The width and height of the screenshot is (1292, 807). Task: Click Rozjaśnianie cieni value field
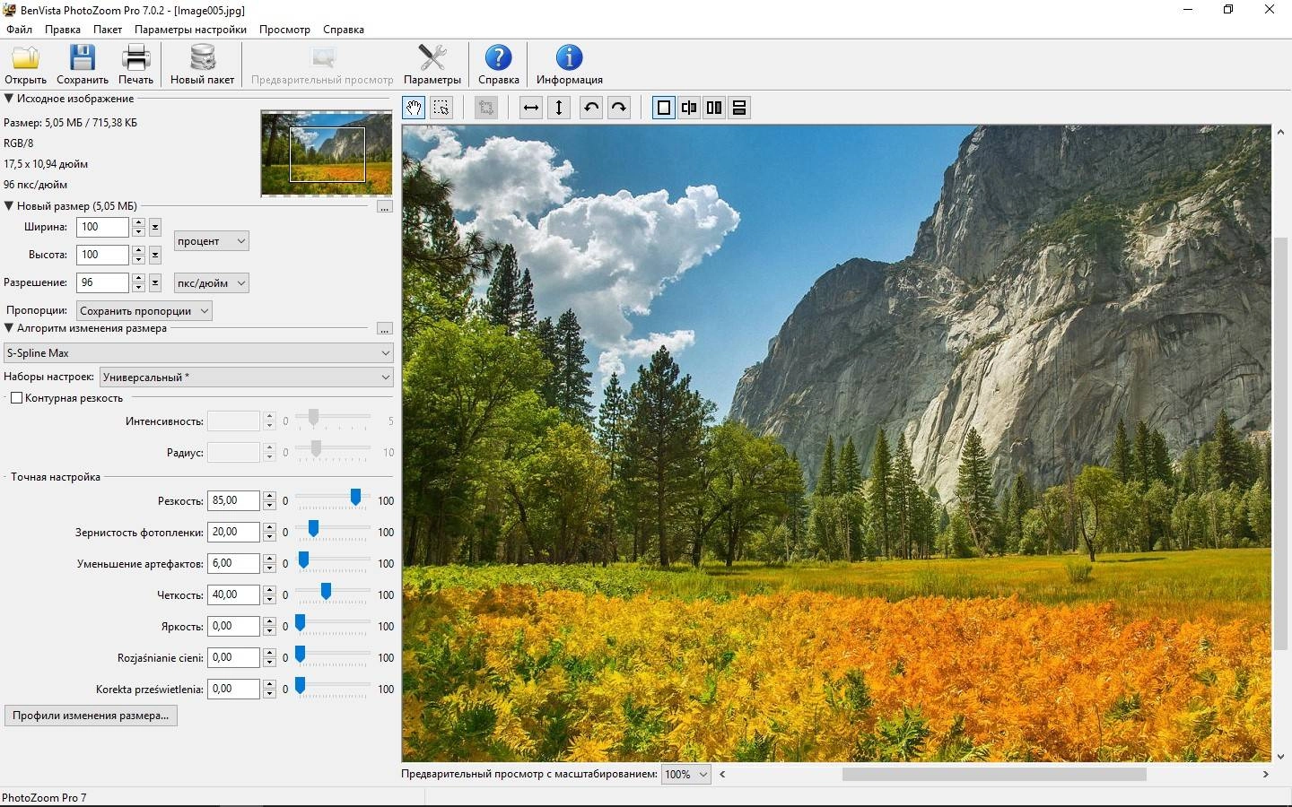click(233, 657)
